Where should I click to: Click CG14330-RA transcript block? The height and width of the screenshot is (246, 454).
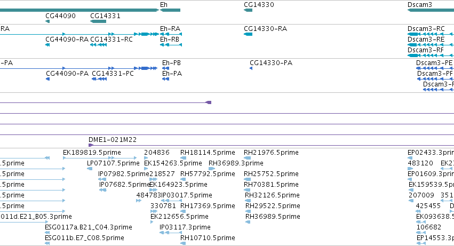[x=248, y=34]
